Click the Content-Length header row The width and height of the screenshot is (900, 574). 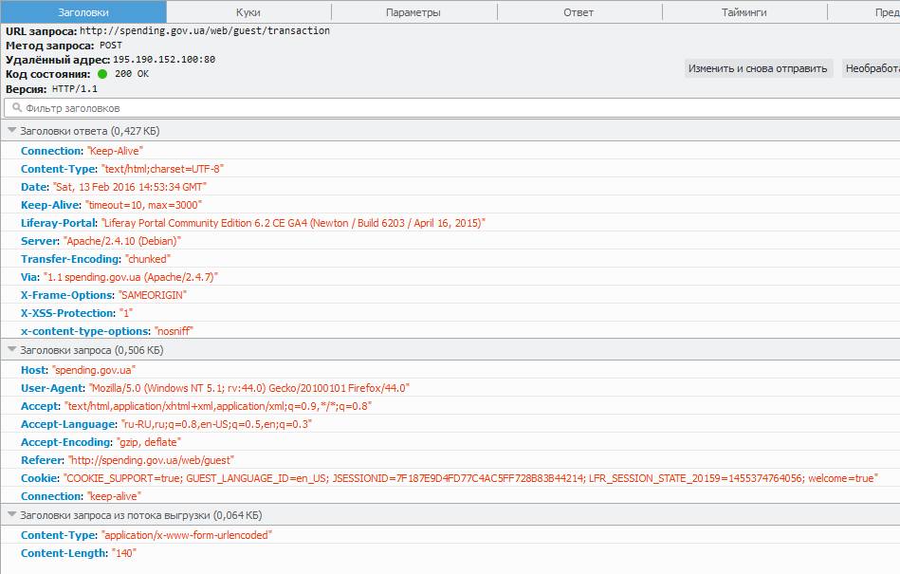[x=78, y=553]
